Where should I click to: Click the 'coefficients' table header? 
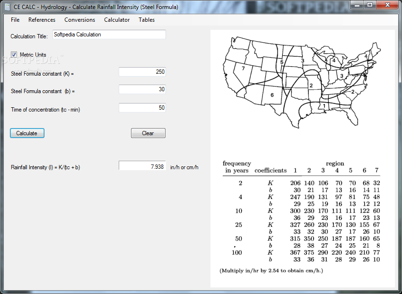pos(271,171)
